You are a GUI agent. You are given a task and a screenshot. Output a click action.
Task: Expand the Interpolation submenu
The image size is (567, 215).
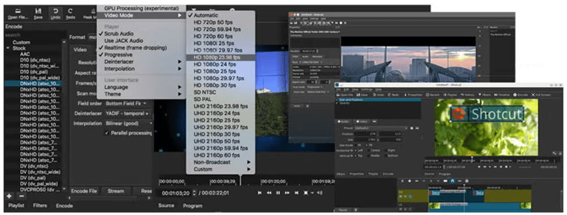tap(141, 69)
